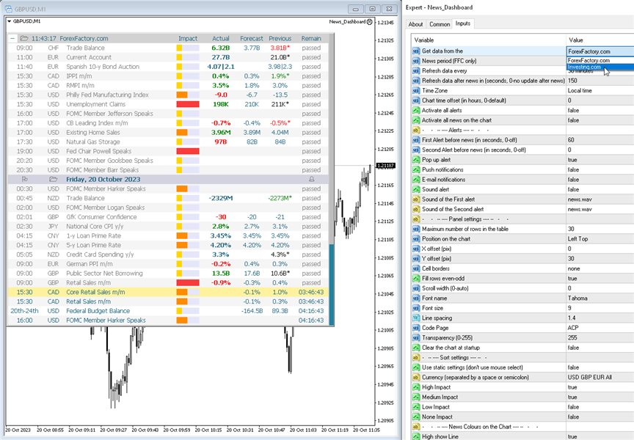Click the icon beside 'Line spacing'
Screen dimensions: 634x440
[416, 318]
